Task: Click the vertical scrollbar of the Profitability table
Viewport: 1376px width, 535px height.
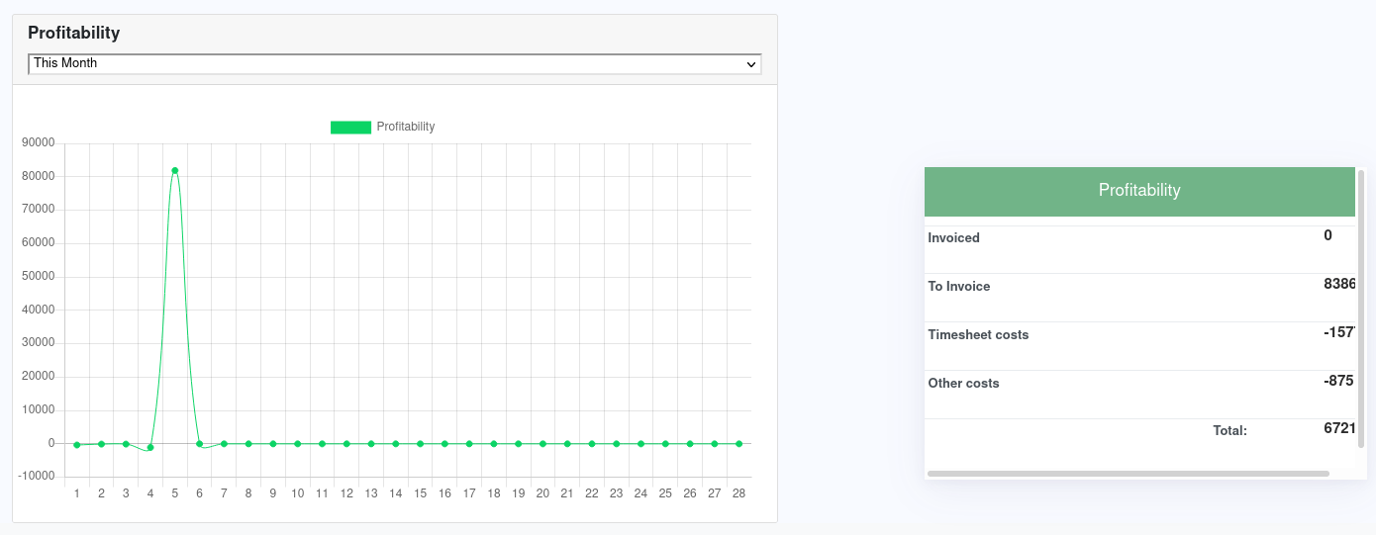Action: pyautogui.click(x=1361, y=309)
